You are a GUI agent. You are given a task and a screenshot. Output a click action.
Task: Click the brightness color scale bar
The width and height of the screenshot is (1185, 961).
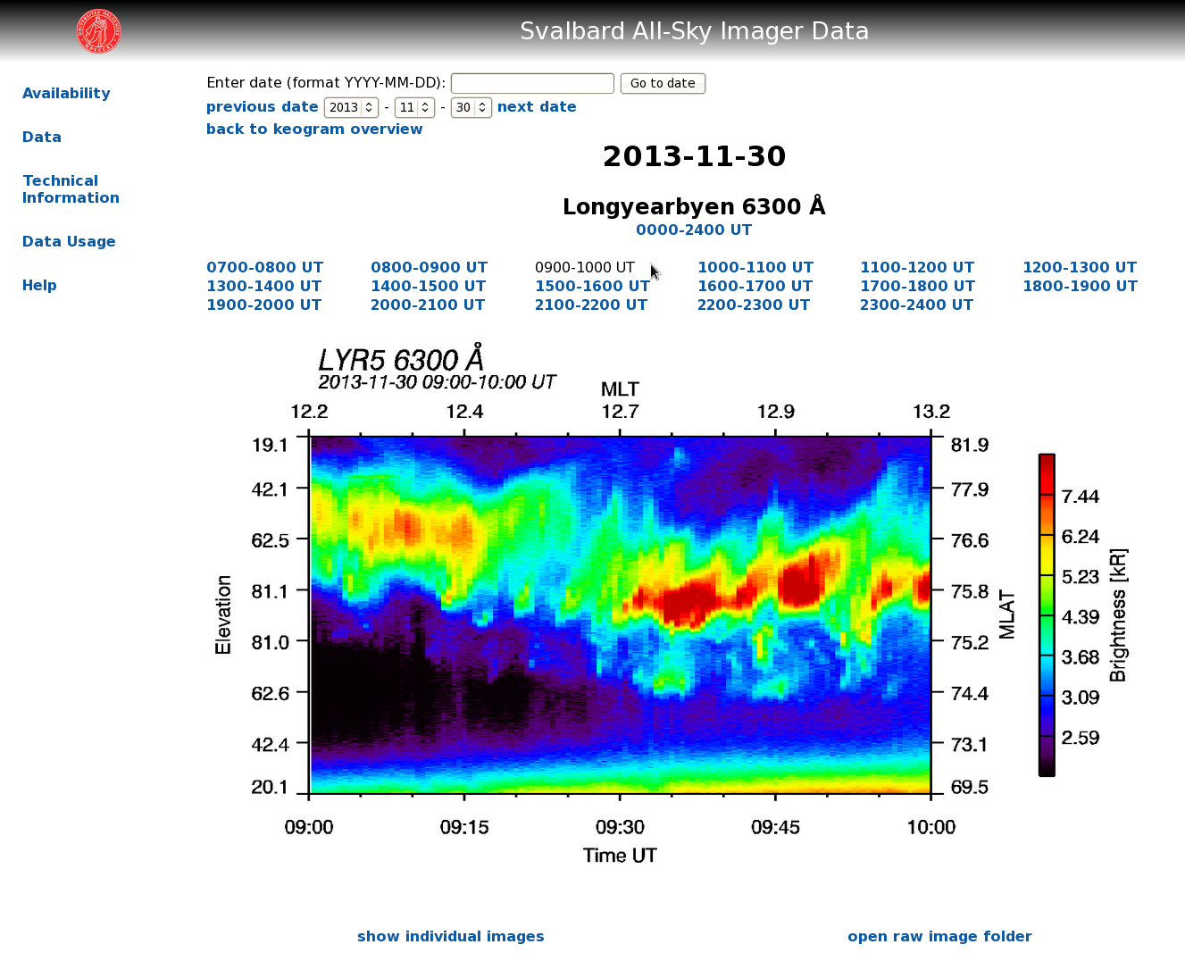1047,614
